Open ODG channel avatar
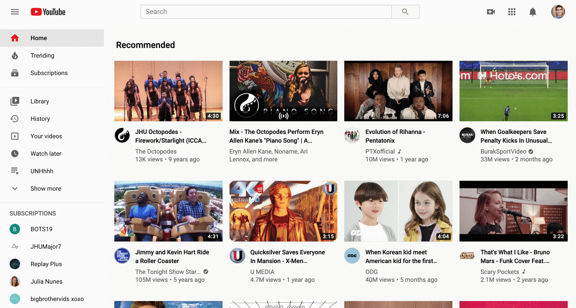This screenshot has width=576, height=308. pyautogui.click(x=352, y=256)
